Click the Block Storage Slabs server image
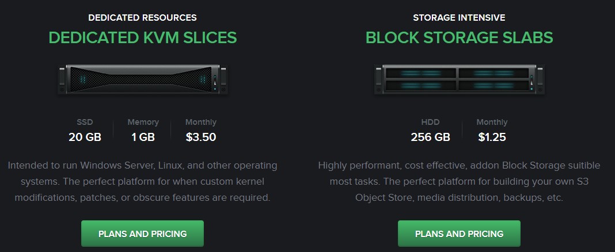The image size is (615, 252). pyautogui.click(x=459, y=79)
